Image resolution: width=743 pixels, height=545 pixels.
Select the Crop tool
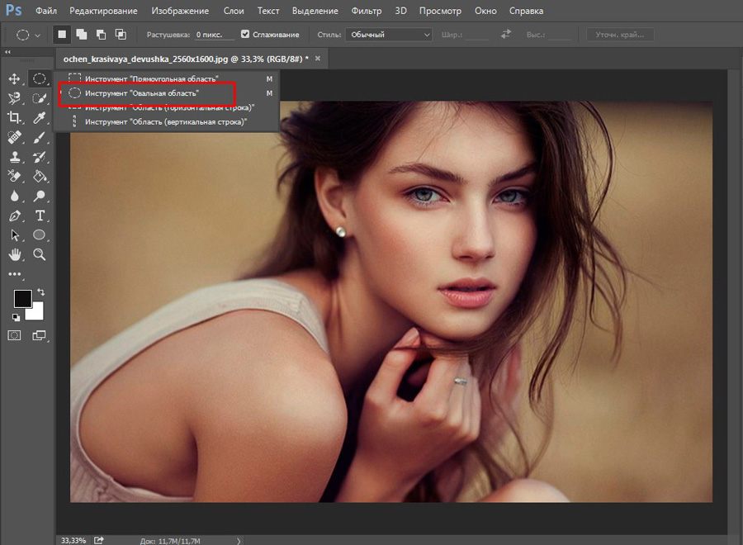[14, 117]
